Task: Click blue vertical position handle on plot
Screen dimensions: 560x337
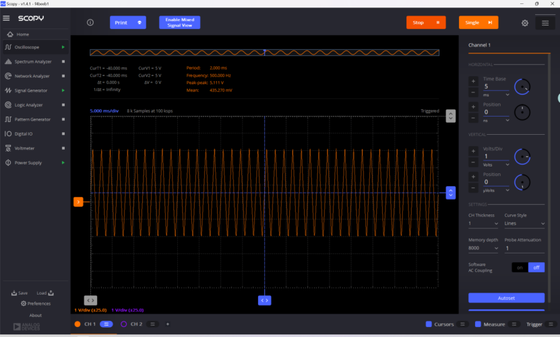Action: tap(451, 193)
